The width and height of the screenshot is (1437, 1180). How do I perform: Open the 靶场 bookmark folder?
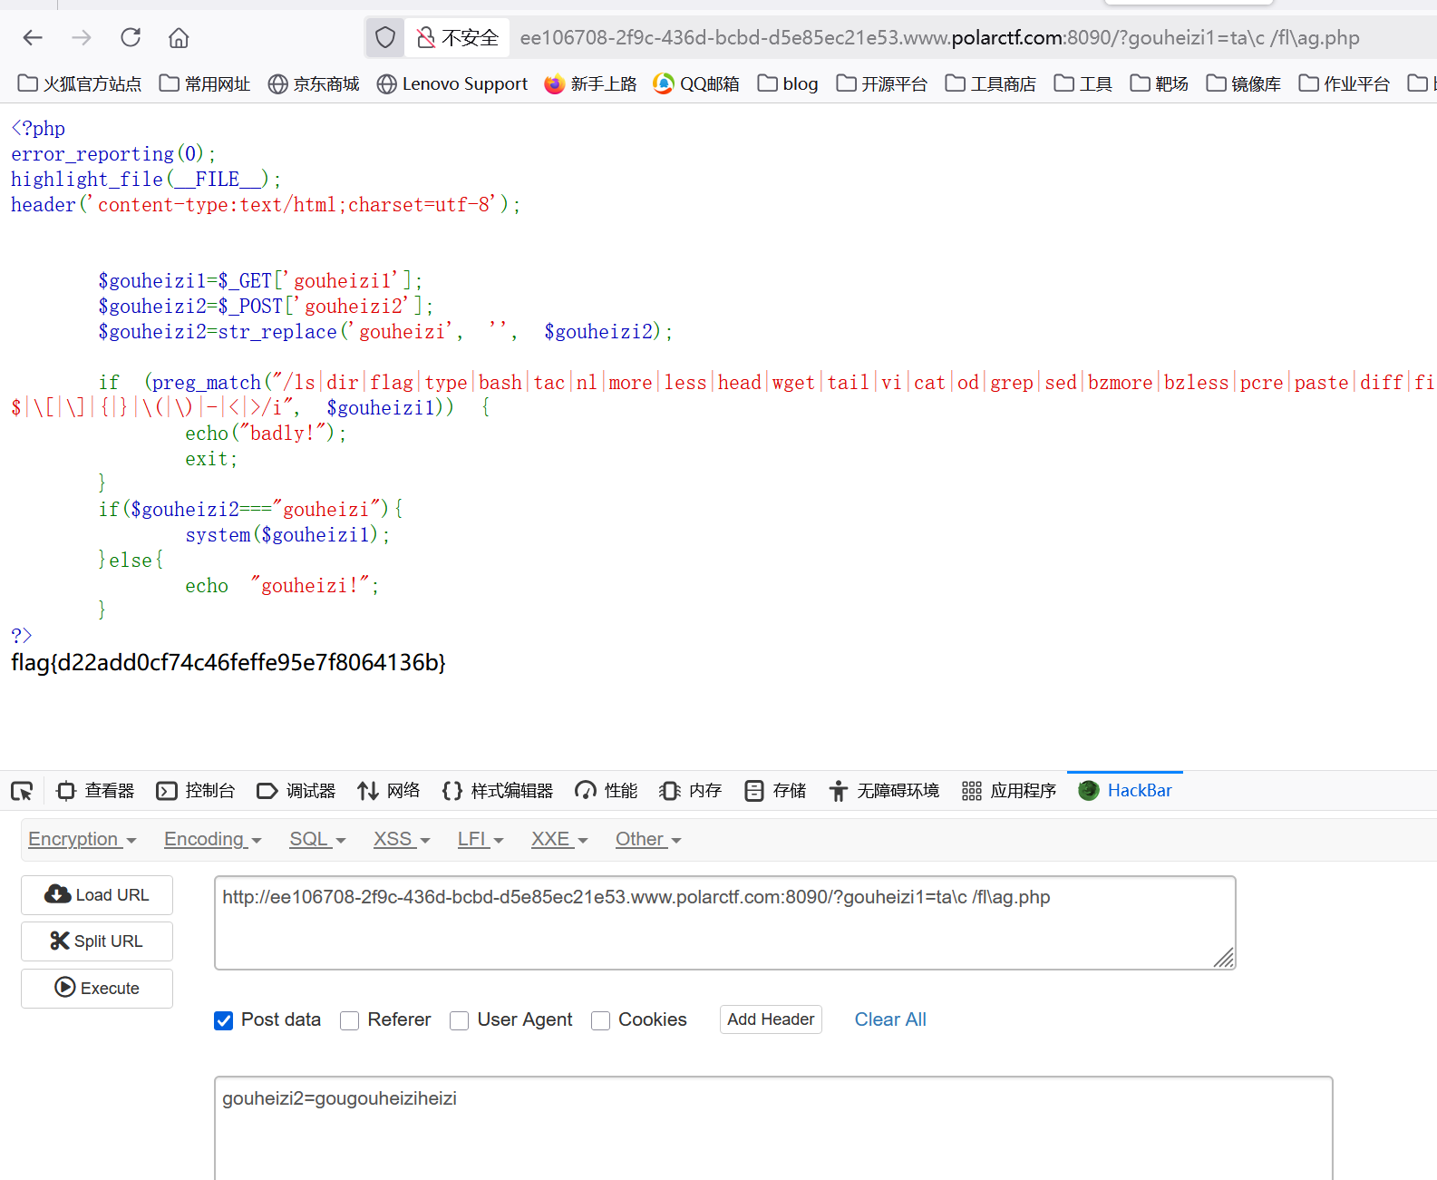(1159, 83)
